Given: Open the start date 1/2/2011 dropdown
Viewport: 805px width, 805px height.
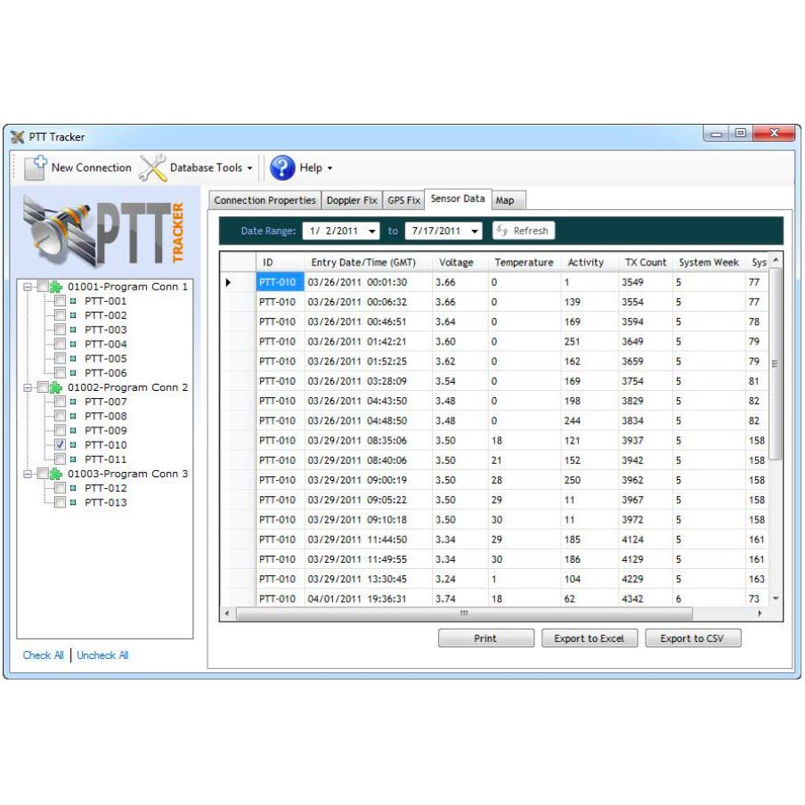Looking at the screenshot, I should click(372, 232).
